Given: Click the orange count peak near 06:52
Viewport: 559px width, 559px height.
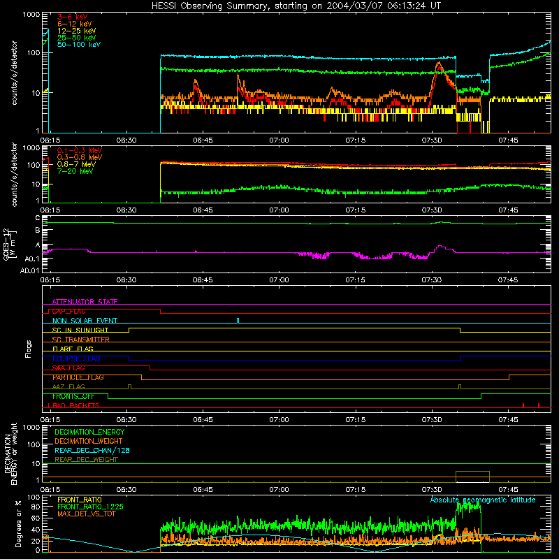Looking at the screenshot, I should coord(238,75).
